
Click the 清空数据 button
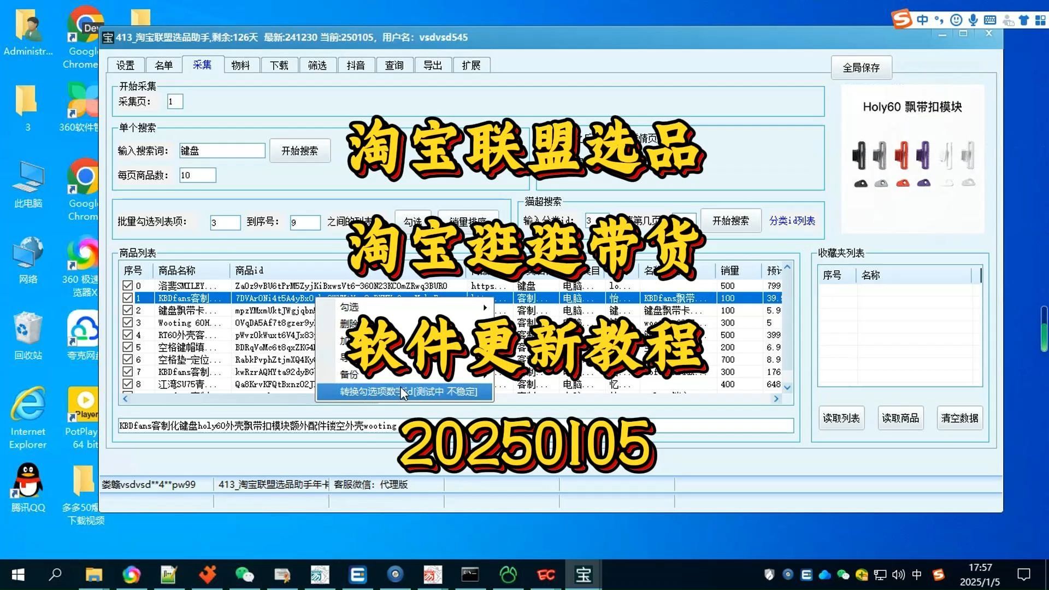[x=959, y=418]
